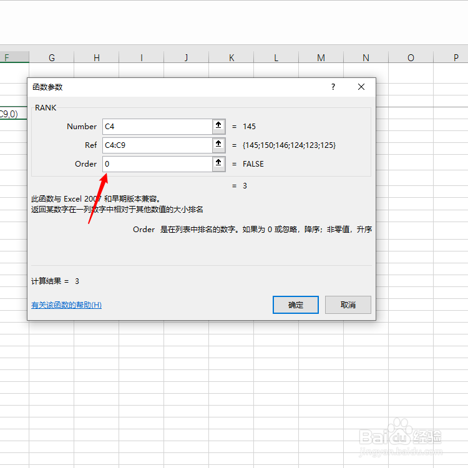468x468 pixels.
Task: Select column H header
Action: [96, 57]
